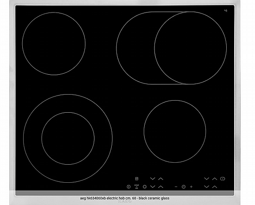Select the single round rear-left cooking zone
The height and width of the screenshot is (205, 255).
[54, 44]
